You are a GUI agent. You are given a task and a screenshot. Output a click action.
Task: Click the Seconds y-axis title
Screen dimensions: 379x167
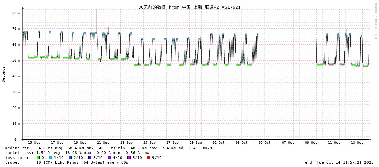tap(4, 74)
